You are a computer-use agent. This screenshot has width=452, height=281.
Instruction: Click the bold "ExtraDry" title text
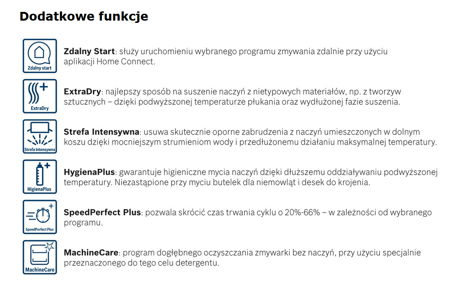click(82, 92)
